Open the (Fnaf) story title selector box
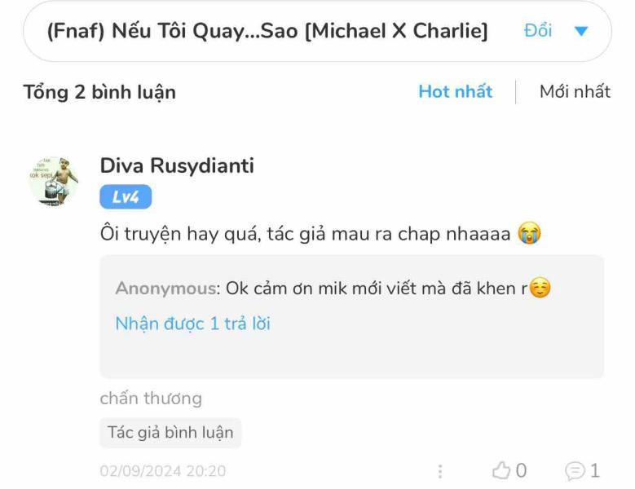 click(x=317, y=31)
